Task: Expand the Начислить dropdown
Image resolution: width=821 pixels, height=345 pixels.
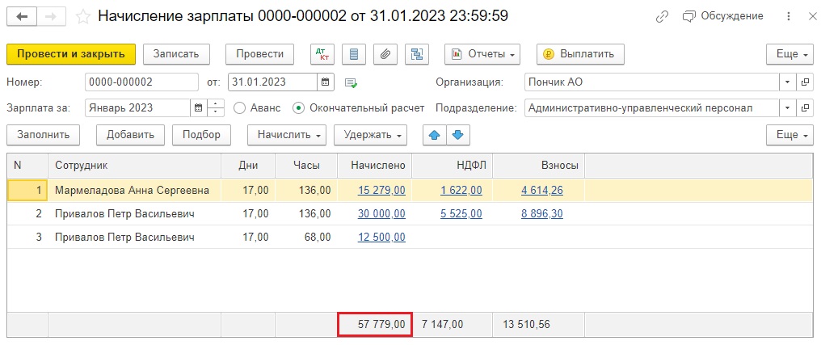Action: (x=286, y=135)
